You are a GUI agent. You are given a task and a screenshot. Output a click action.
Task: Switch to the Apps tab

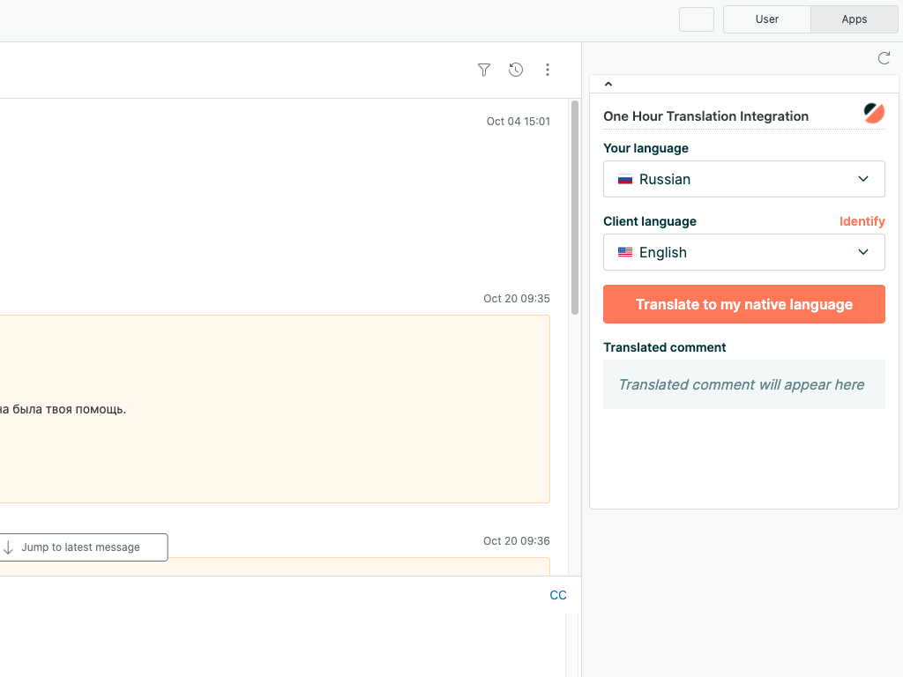tap(854, 19)
